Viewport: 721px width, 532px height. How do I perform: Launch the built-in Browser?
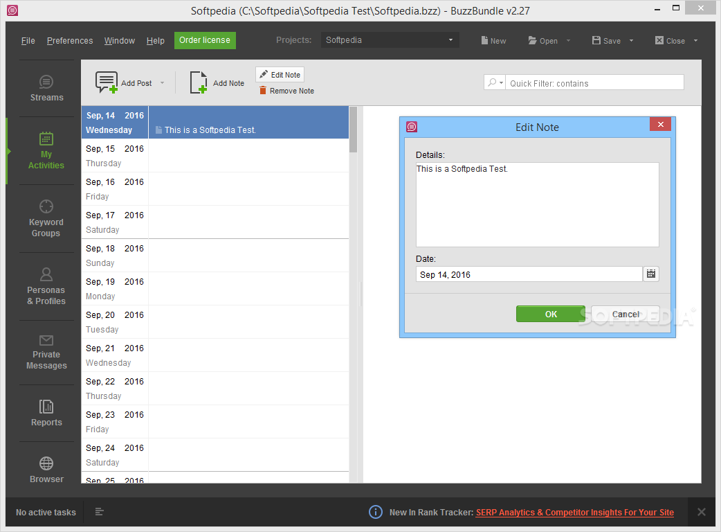[x=46, y=470]
